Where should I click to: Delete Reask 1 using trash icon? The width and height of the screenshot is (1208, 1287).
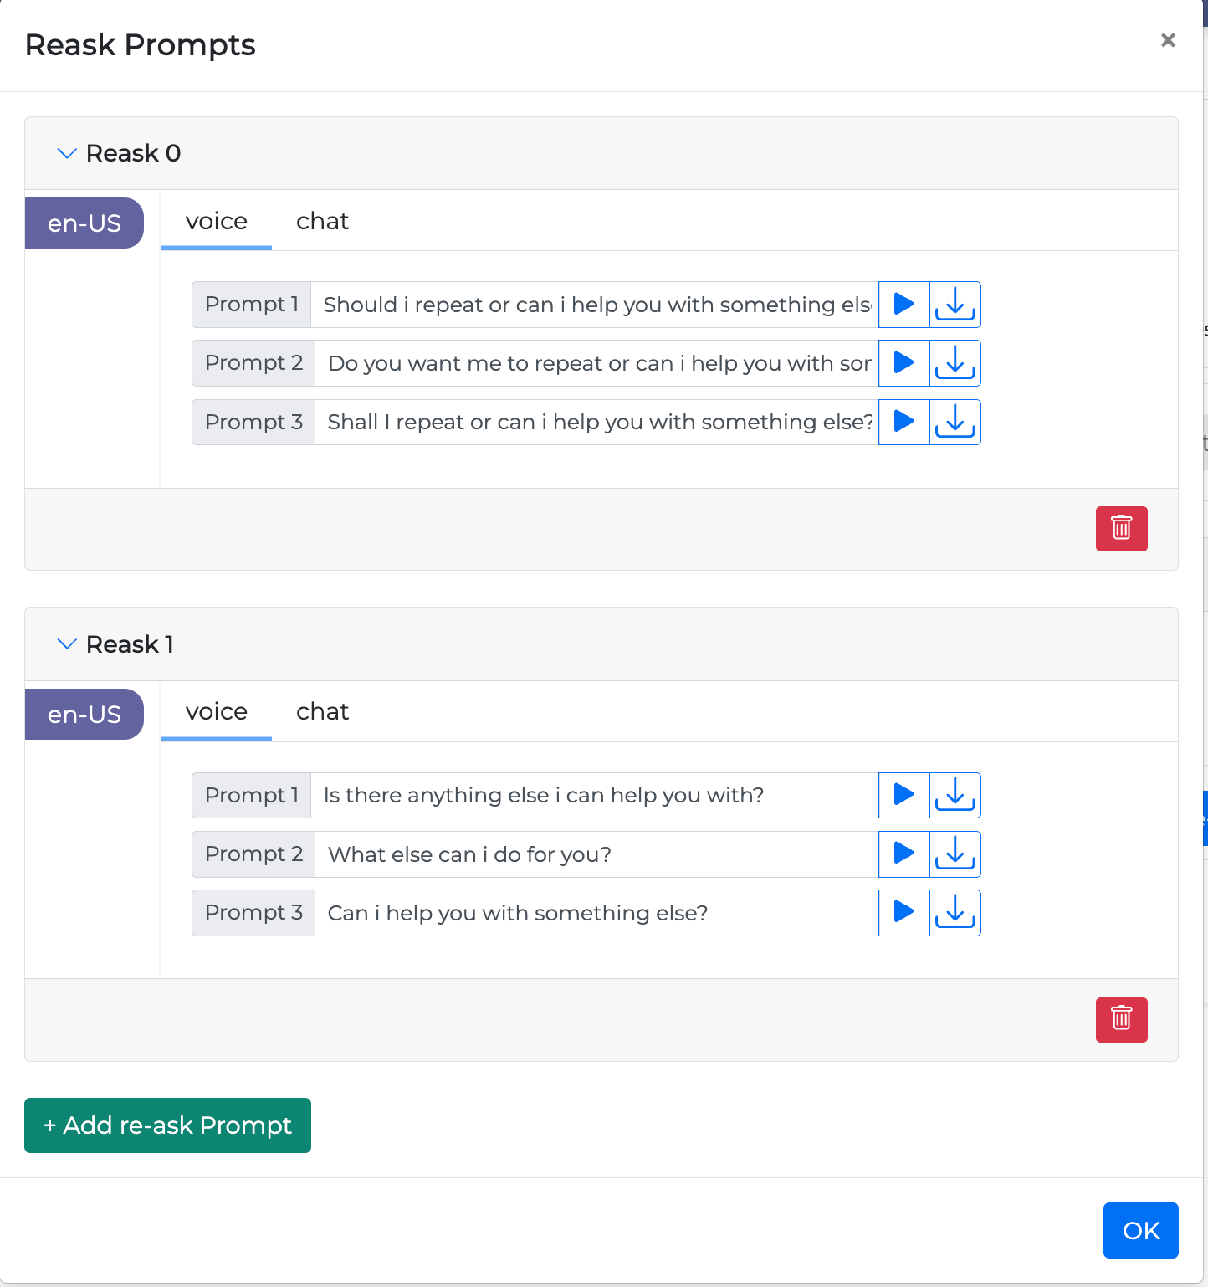click(1121, 1019)
